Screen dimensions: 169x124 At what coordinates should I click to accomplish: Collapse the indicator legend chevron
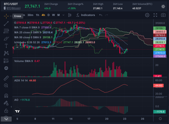pyautogui.click(x=17, y=47)
